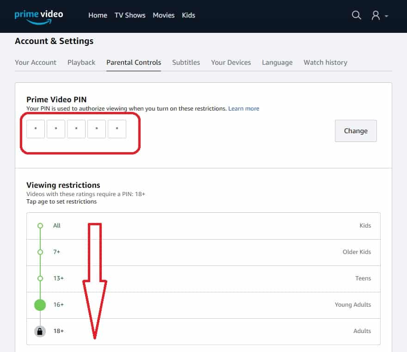Follow the Learn more link
The image size is (407, 352).
tap(244, 109)
